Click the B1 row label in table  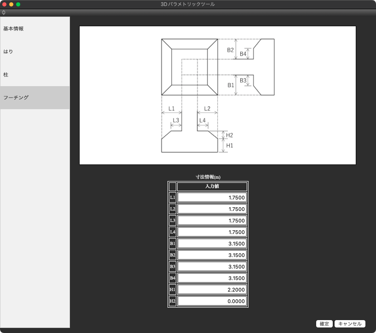173,244
